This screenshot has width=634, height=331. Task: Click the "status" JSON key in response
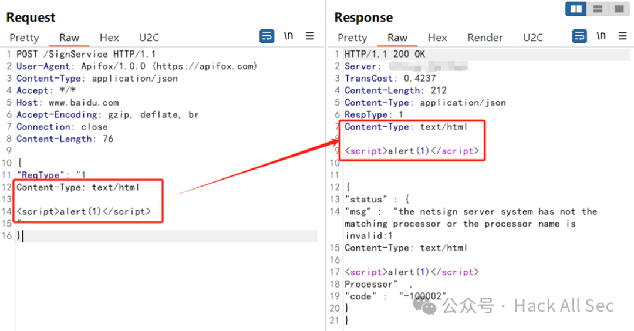click(x=366, y=200)
